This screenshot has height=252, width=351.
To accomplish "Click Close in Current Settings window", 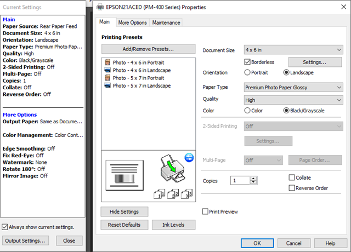I will [x=69, y=240].
